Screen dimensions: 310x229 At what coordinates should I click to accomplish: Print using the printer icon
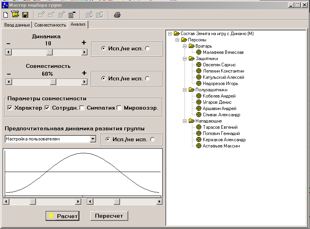point(117,15)
